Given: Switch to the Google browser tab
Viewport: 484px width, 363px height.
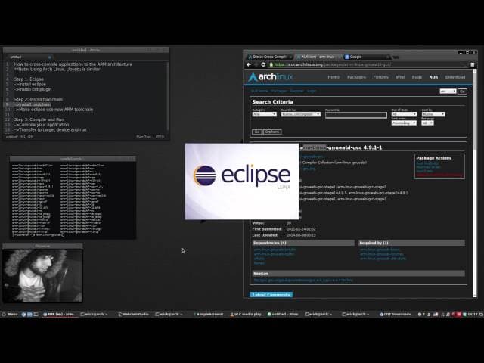Looking at the screenshot, I should 366,57.
